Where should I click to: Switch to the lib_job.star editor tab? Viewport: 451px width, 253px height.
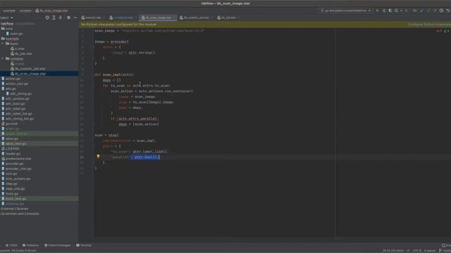228,18
